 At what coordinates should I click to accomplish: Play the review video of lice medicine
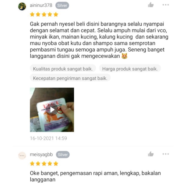[52, 110]
